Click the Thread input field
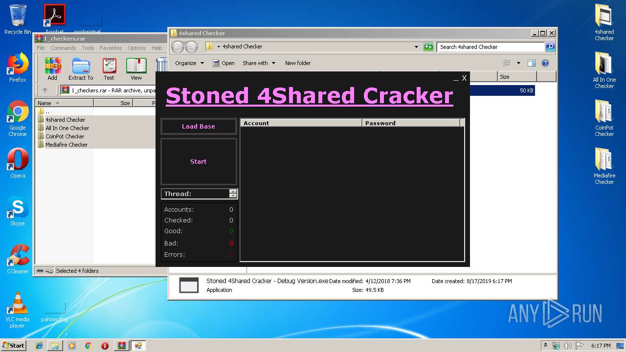The image size is (626, 352). click(196, 194)
